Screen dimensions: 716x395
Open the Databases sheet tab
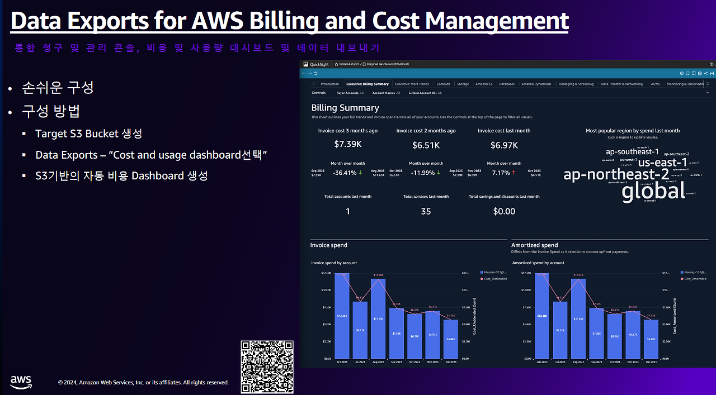[507, 84]
